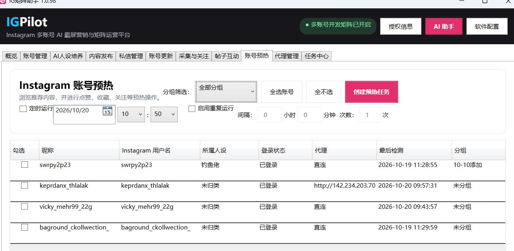Click the 10-10添加 group cell

tap(468, 165)
